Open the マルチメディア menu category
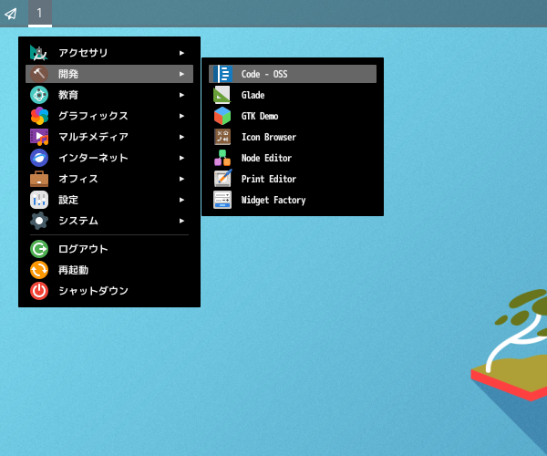The height and width of the screenshot is (456, 547). tap(92, 137)
